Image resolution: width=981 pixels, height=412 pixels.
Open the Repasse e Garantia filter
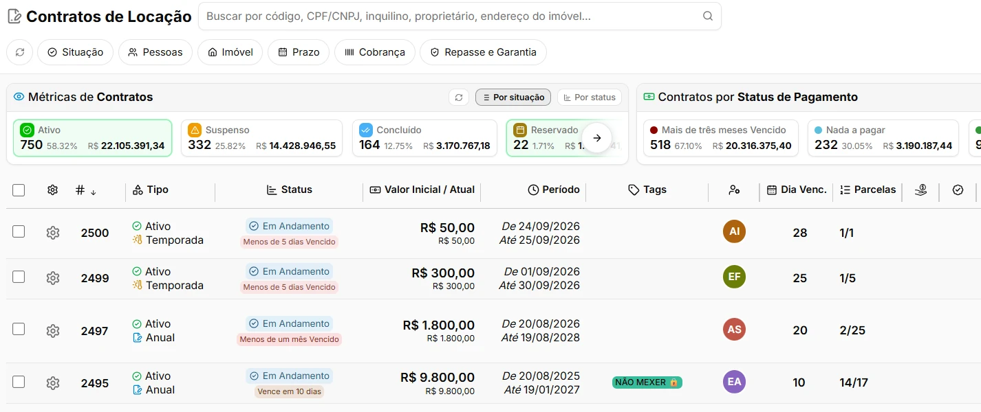[x=483, y=52]
